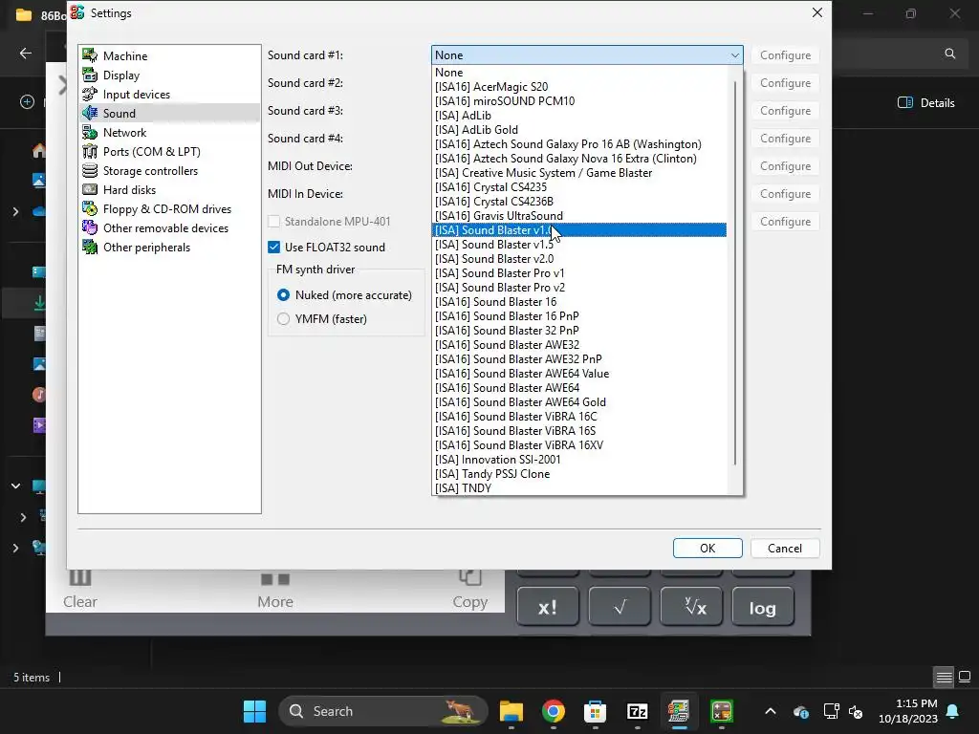Click Cancel to discard settings
Image resolution: width=979 pixels, height=734 pixels.
coord(785,548)
